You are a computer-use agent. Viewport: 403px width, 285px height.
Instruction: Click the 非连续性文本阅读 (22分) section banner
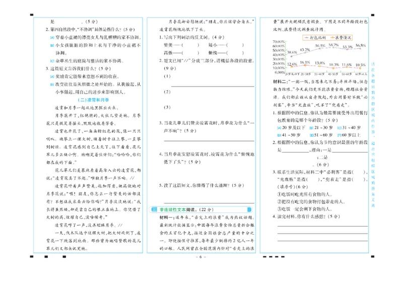(200, 209)
